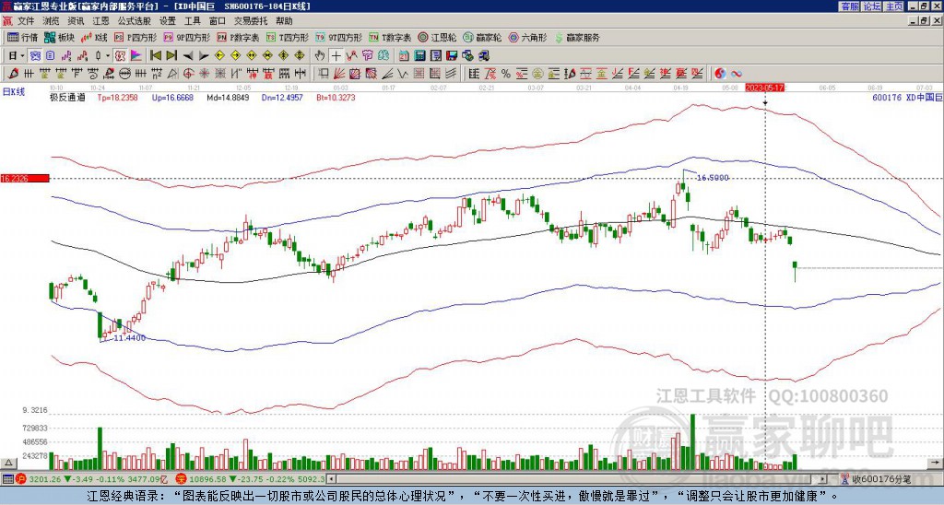Open the 公式选股 menu
The height and width of the screenshot is (505, 944).
point(135,21)
